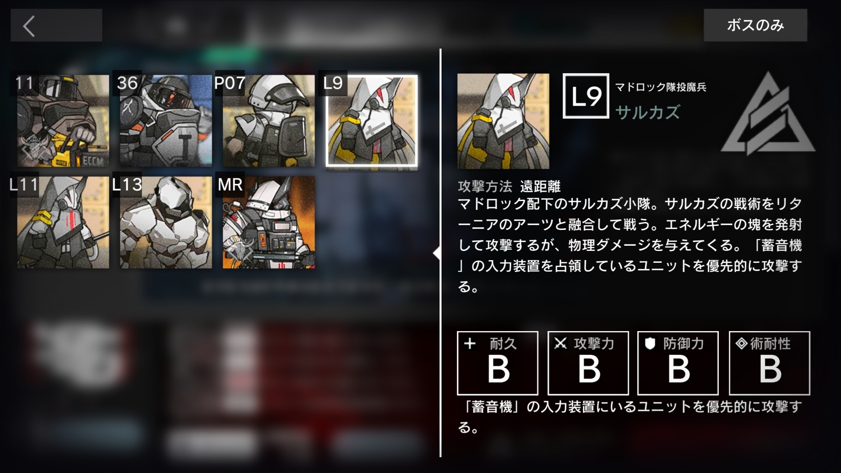
Task: Tap the 術耐性 arts resistance B box
Action: 769,363
